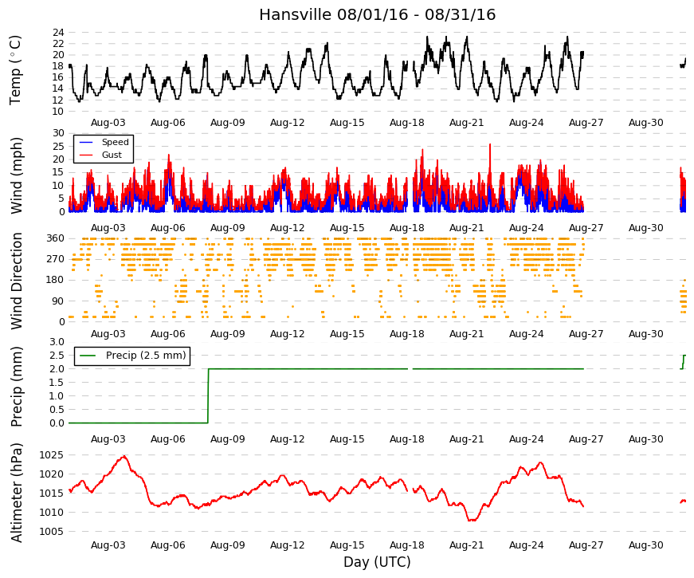Click the 360 wind direction y-axis value

tap(55, 238)
